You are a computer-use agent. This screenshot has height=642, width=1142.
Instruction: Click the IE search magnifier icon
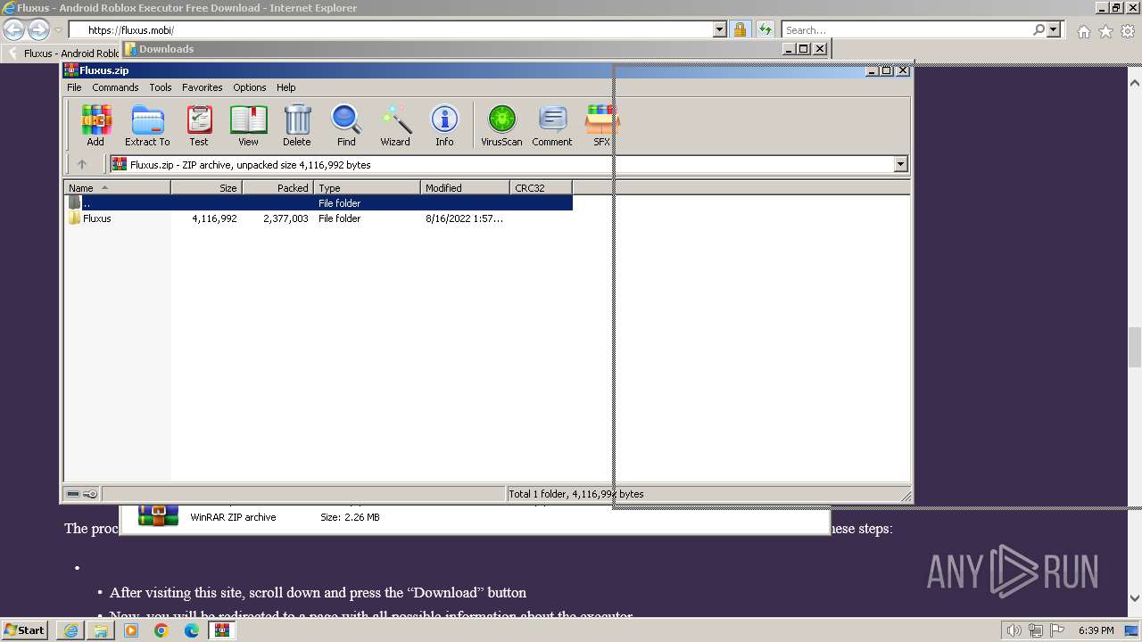coord(1039,29)
